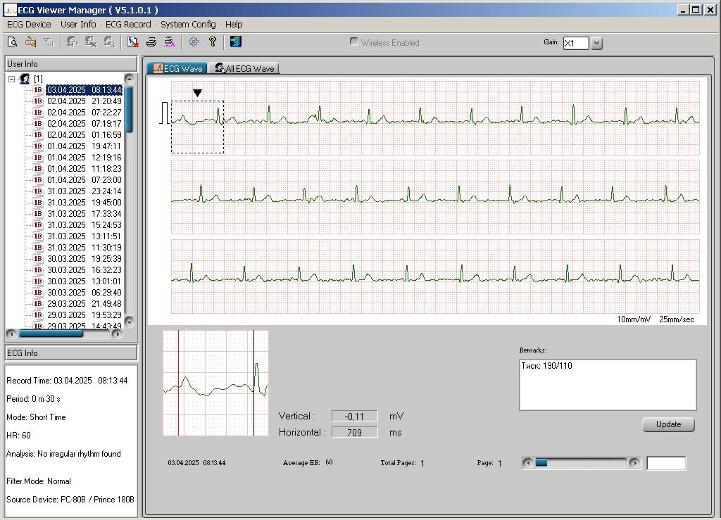
Task: Open the ECG Record menu
Action: coord(128,25)
